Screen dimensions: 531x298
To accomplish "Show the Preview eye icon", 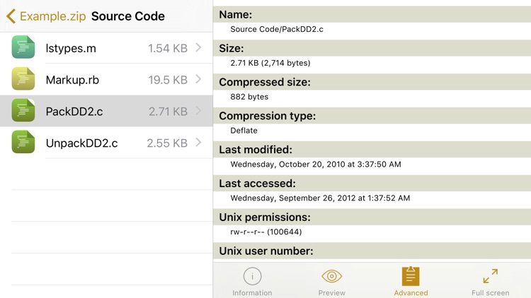I will point(331,276).
